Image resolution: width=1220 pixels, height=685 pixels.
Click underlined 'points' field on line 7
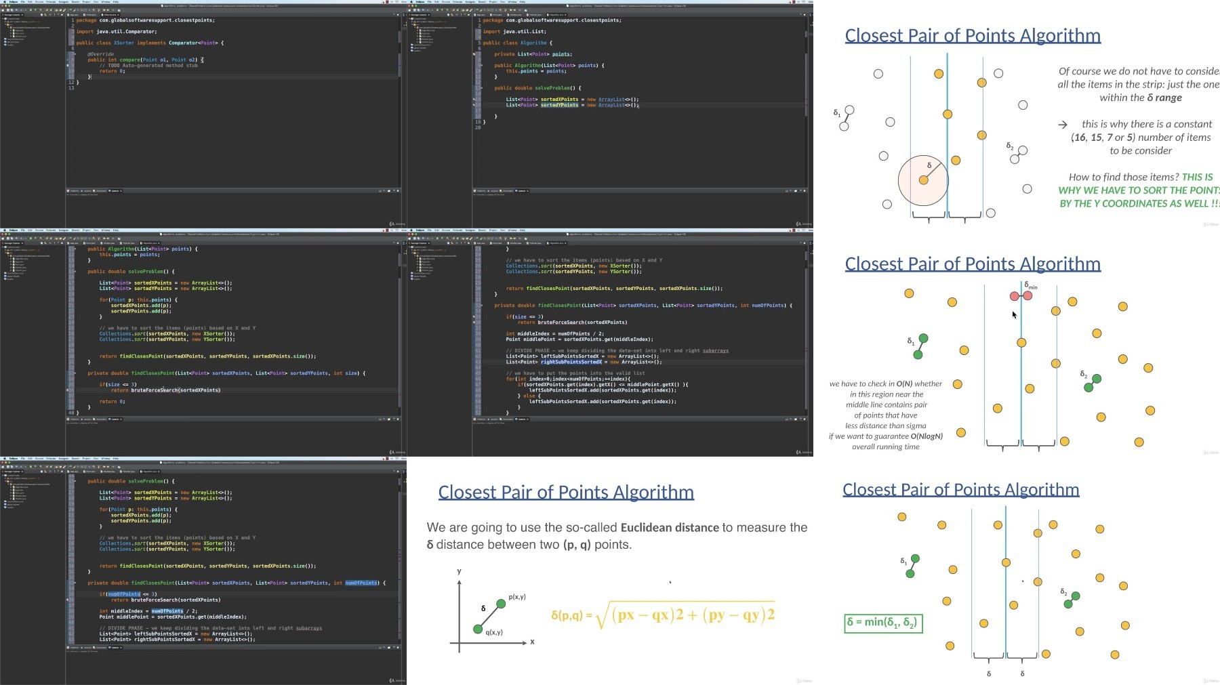pos(562,54)
